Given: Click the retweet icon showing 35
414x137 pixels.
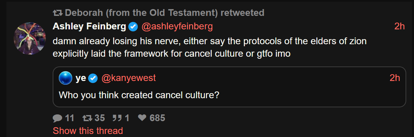Looking at the screenshot, I should click(87, 118).
